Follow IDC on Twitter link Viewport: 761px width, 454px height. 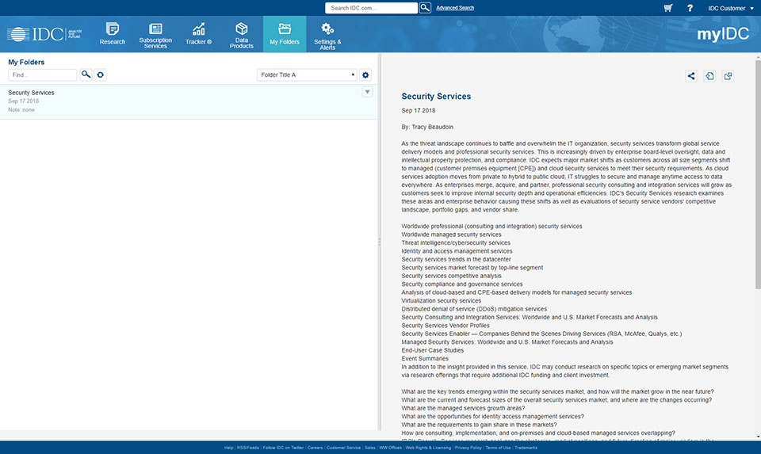[x=283, y=448]
